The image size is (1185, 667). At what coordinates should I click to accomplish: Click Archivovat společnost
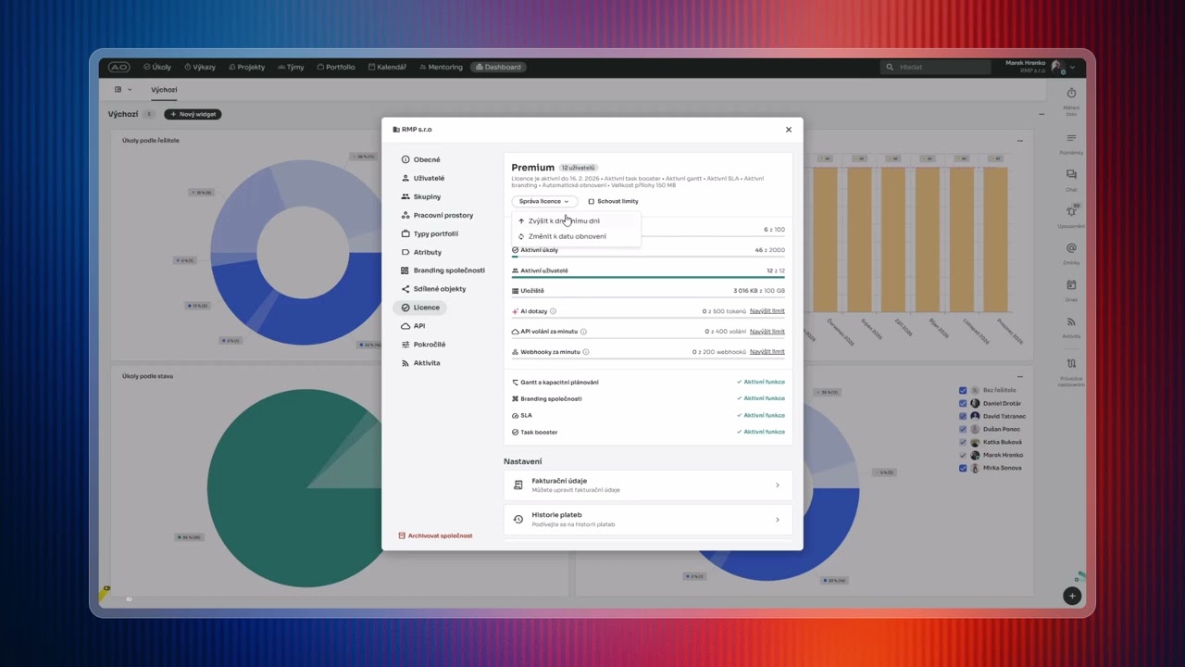[435, 535]
